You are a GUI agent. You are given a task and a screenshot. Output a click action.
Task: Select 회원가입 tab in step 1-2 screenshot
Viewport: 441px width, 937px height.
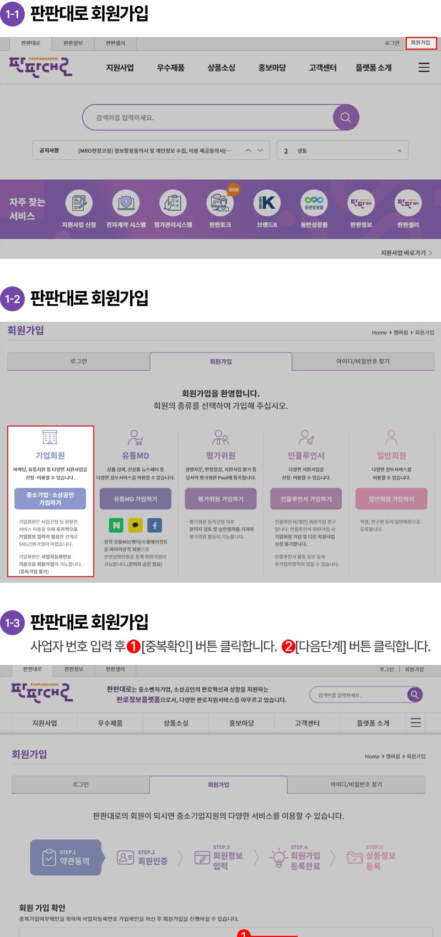click(221, 361)
